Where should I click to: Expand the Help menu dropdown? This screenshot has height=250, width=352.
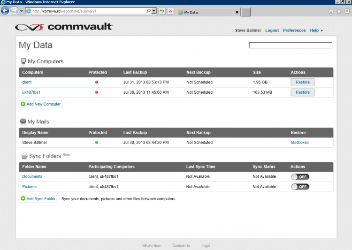click(x=316, y=30)
